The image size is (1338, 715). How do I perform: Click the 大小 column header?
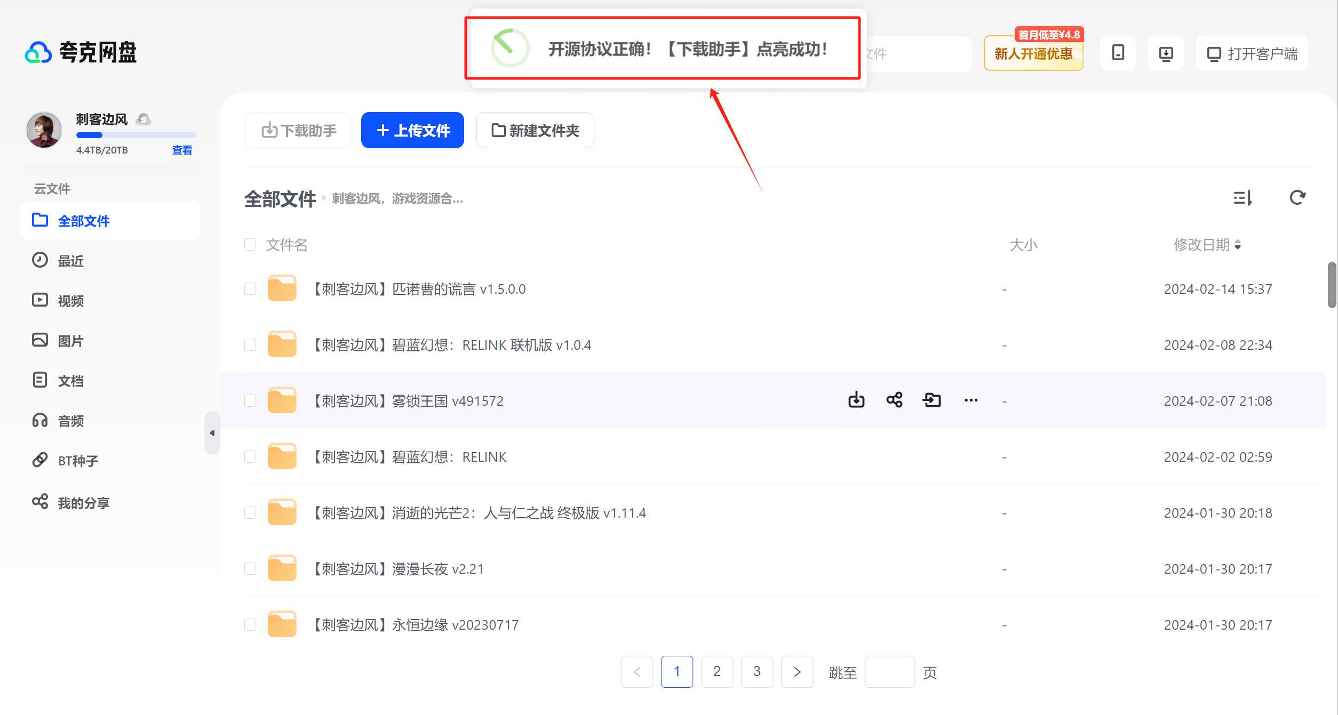click(x=1023, y=245)
